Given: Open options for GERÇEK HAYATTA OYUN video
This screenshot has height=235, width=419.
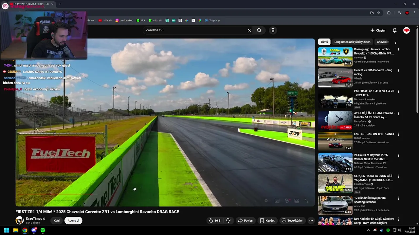Looking at the screenshot, I should pos(398,176).
